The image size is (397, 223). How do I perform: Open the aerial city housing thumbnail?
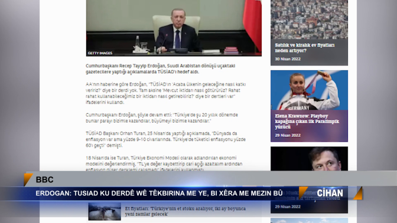pyautogui.click(x=309, y=19)
